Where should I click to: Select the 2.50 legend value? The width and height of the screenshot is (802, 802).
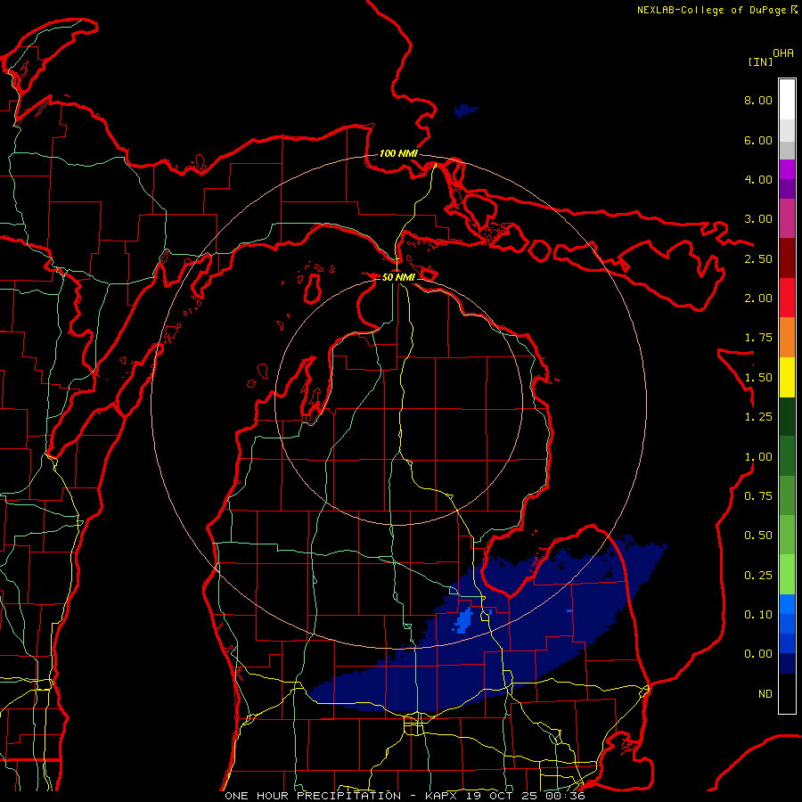pyautogui.click(x=758, y=258)
